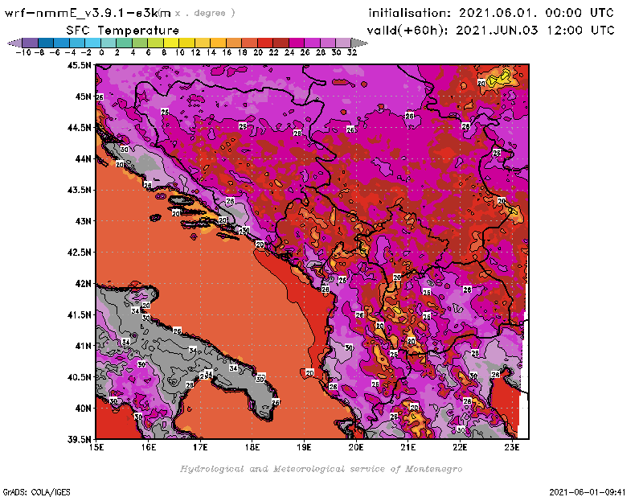Click the 'GrADS: COLA/IGES' footer text
The image size is (643, 497).
pos(36,491)
